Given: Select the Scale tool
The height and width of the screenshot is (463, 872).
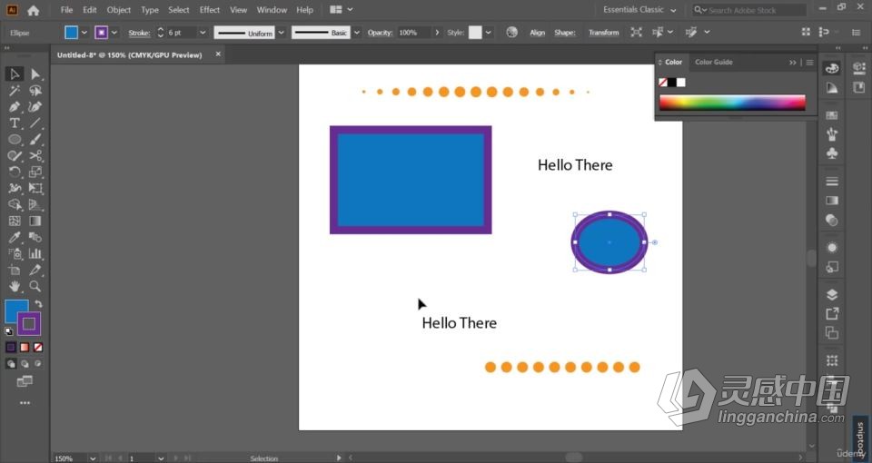Looking at the screenshot, I should (x=35, y=172).
